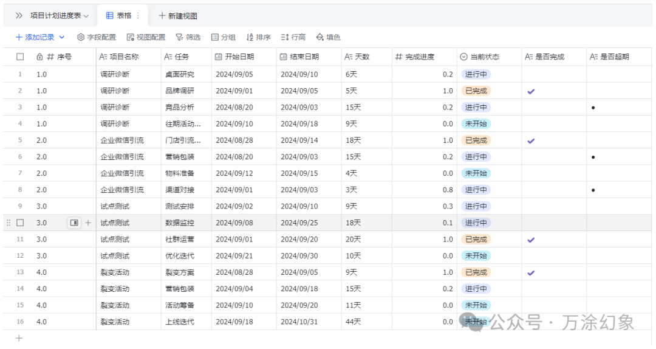Select cell 竞品分析
This screenshot has width=656, height=349.
point(186,107)
